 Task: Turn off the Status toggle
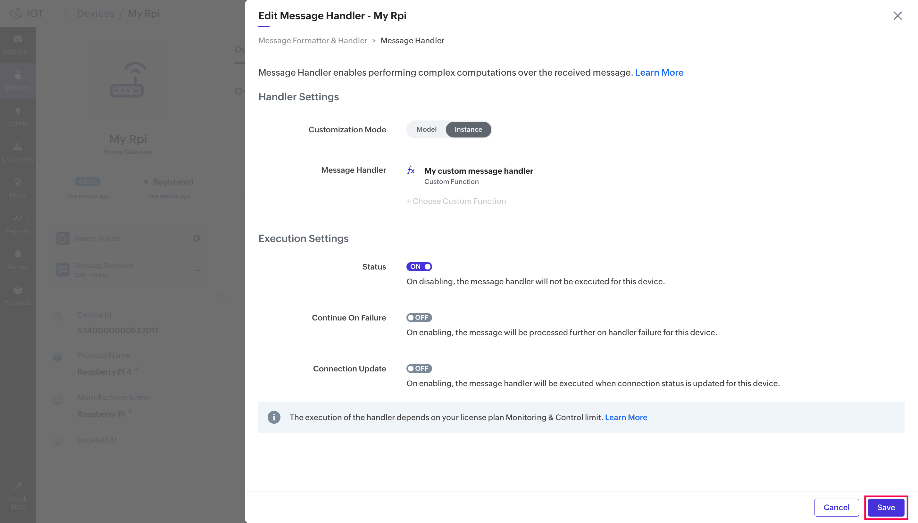(419, 267)
